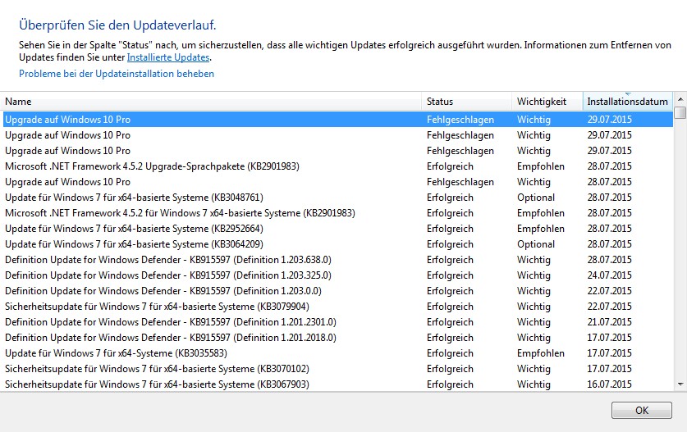Sort list by Wichtigkeit column header
The height and width of the screenshot is (432, 687).
547,102
